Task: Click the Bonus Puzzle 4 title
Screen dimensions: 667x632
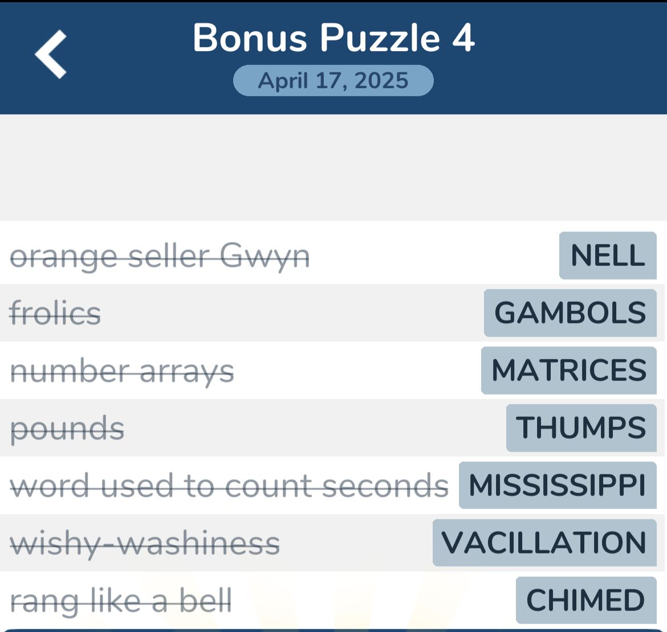Action: [333, 39]
